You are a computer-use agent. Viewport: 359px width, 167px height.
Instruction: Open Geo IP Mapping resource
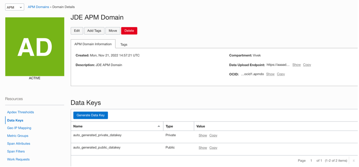click(x=19, y=128)
